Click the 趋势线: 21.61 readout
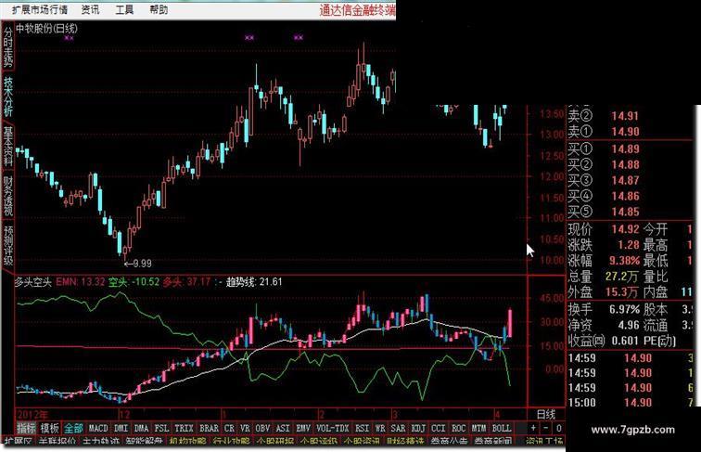 (x=254, y=282)
